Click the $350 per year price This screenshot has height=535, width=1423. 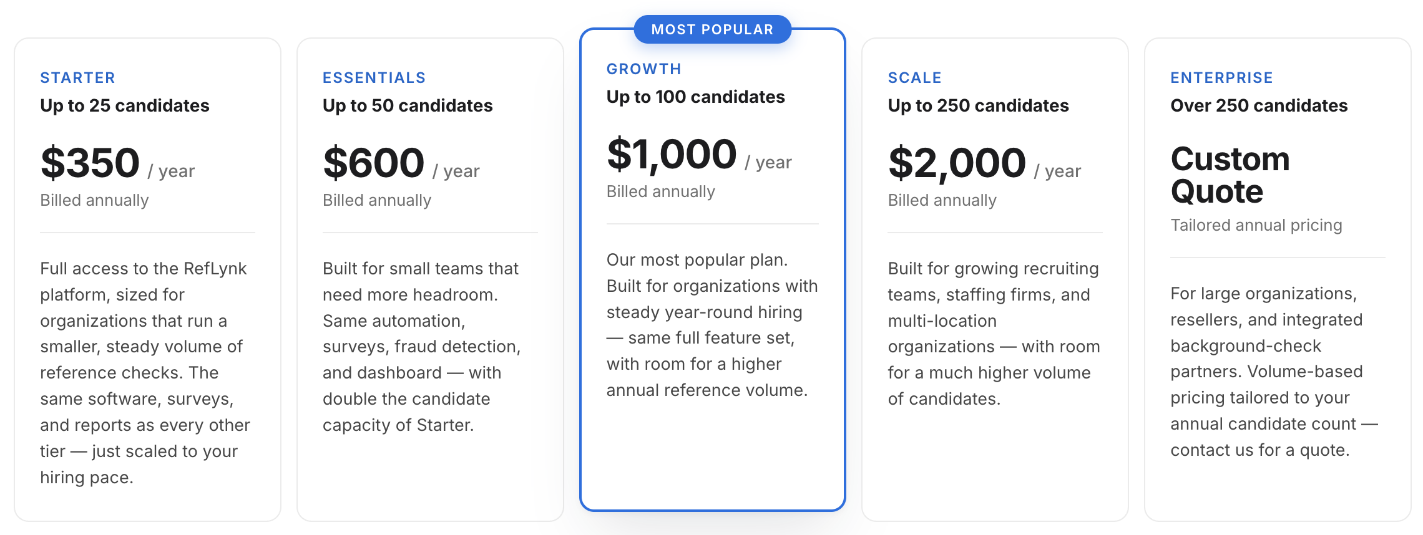117,163
